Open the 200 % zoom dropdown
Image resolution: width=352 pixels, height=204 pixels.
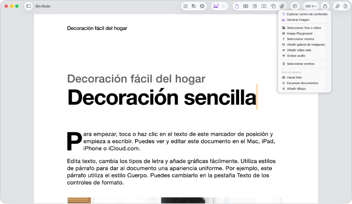point(311,6)
